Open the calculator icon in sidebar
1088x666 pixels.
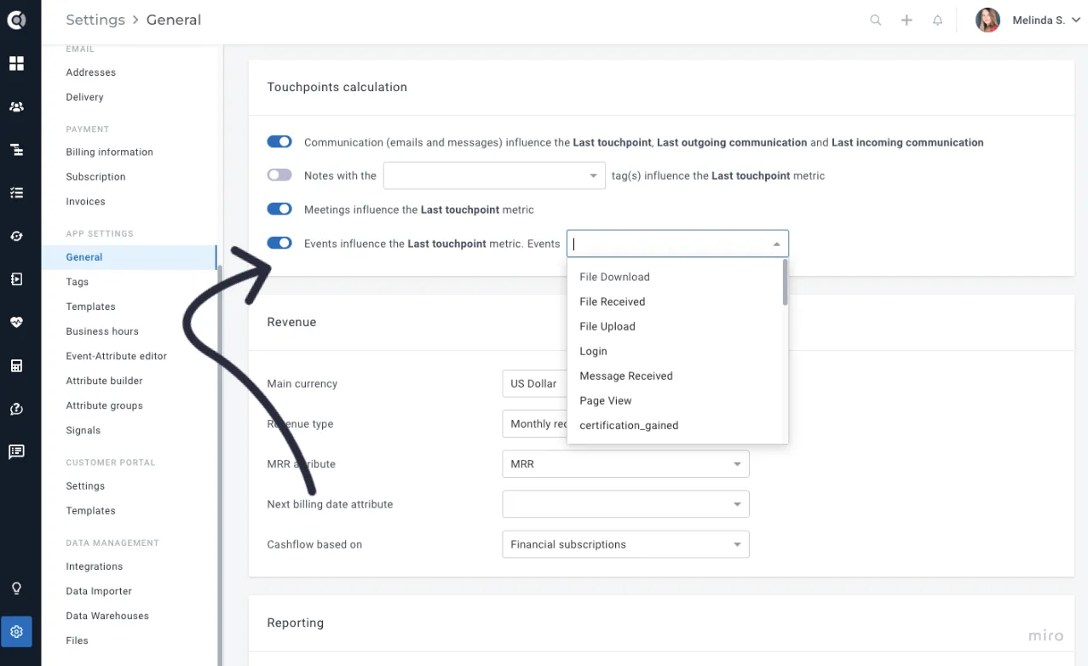tap(16, 365)
